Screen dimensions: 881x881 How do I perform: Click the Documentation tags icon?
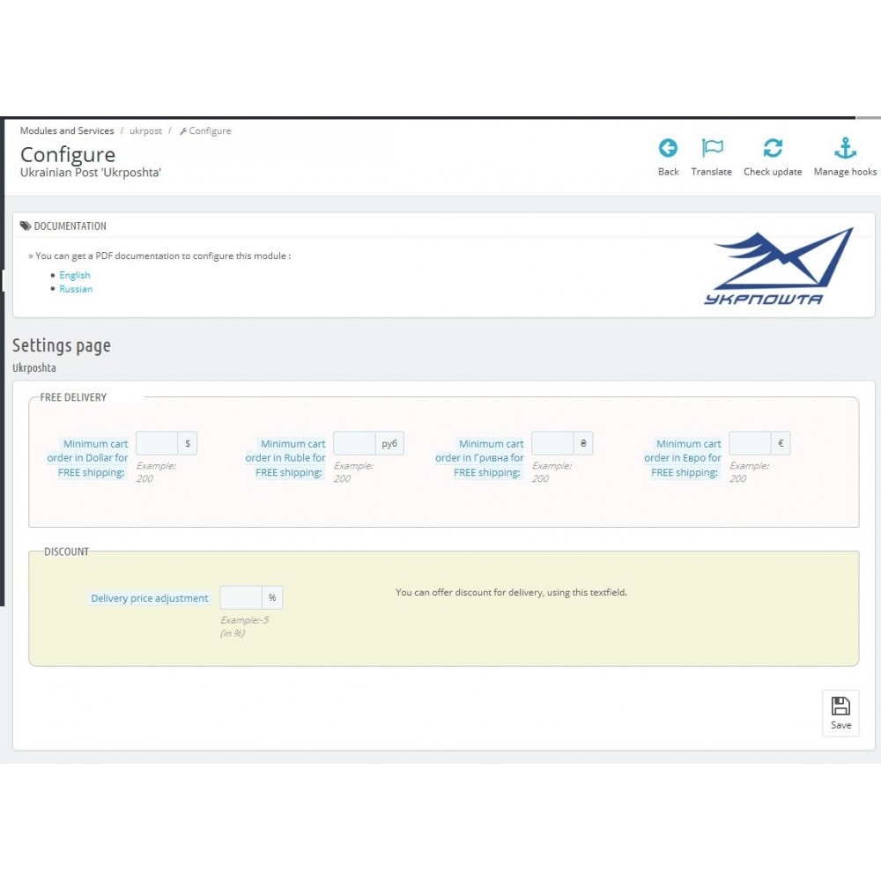(x=26, y=226)
